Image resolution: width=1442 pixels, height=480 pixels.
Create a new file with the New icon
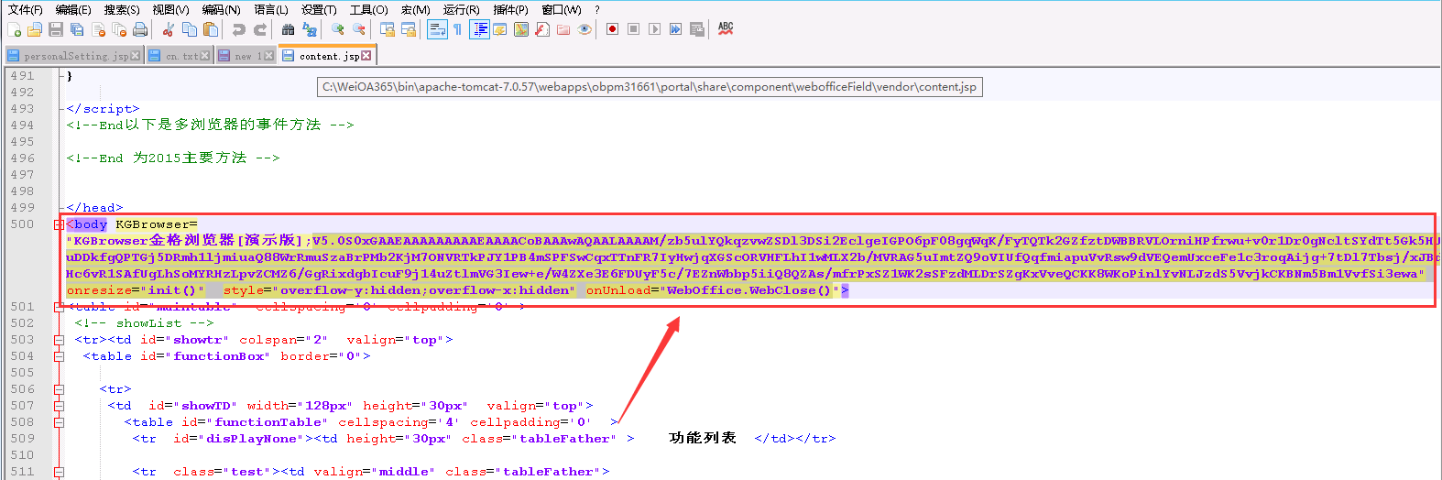[15, 29]
